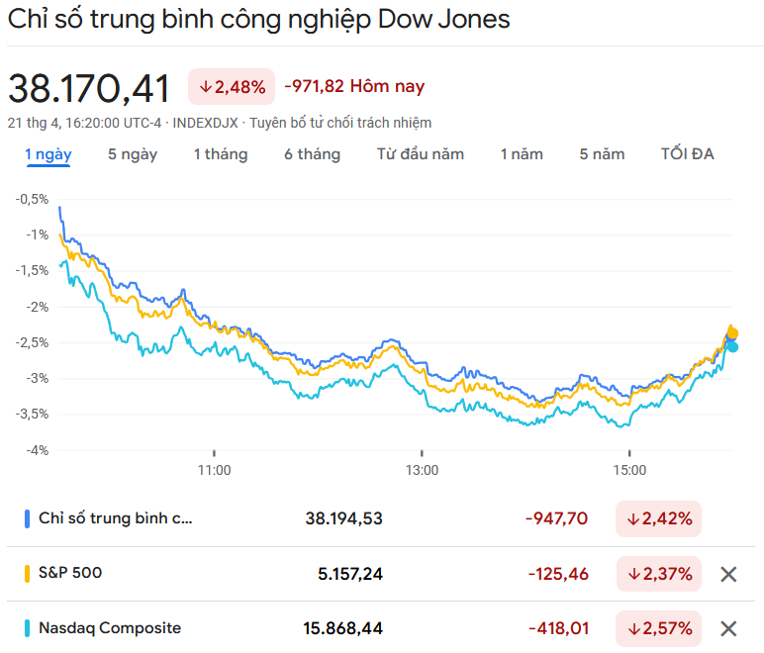Image resolution: width=764 pixels, height=653 pixels.
Task: Open the 6 tháng range tab
Action: 312,154
